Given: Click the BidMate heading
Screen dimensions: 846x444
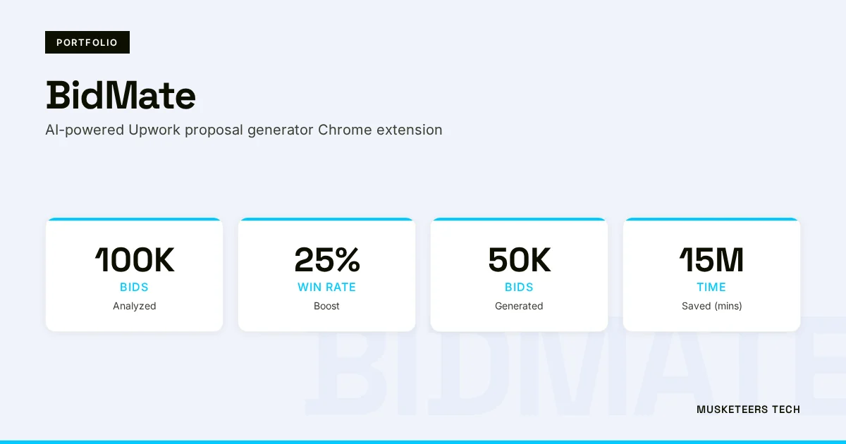Looking at the screenshot, I should 121,96.
